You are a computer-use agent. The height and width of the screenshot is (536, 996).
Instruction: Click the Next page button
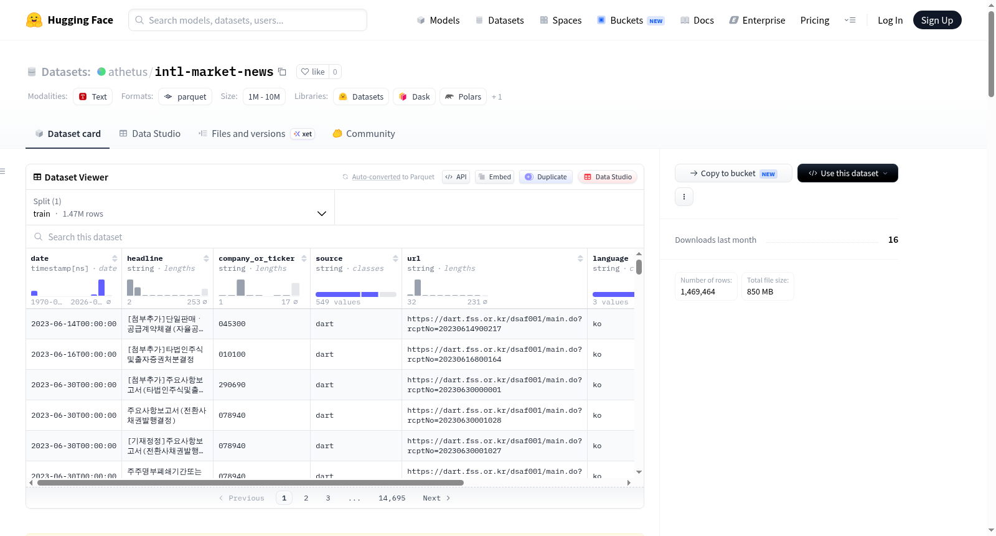(436, 498)
